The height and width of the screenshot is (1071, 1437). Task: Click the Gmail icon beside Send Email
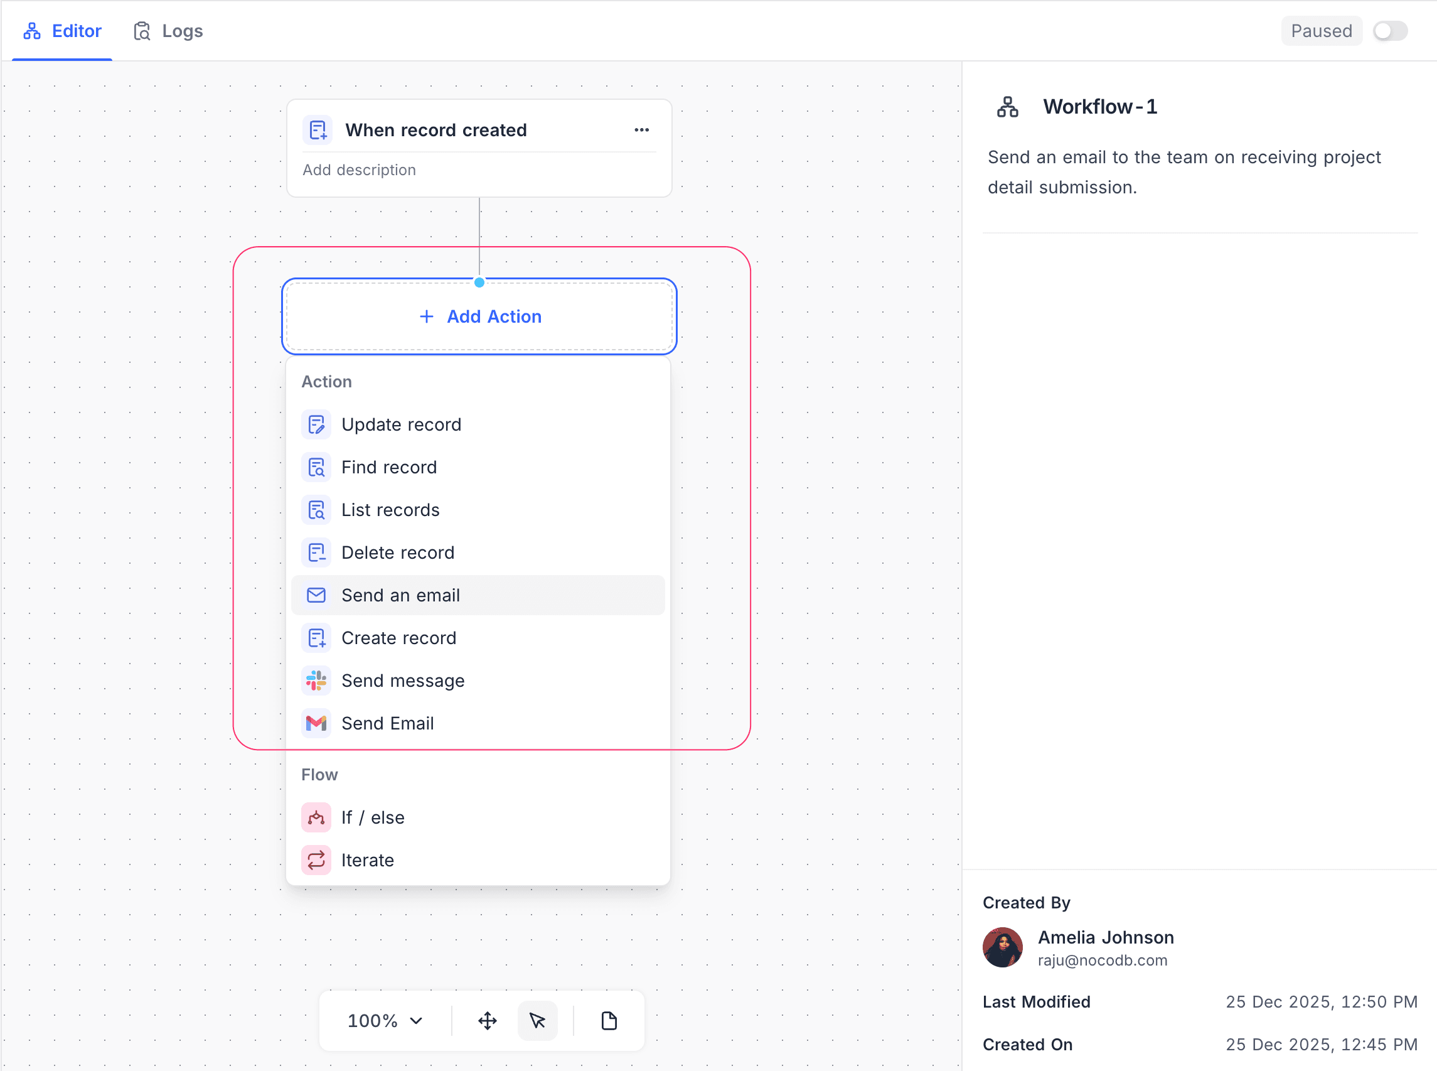pos(316,723)
